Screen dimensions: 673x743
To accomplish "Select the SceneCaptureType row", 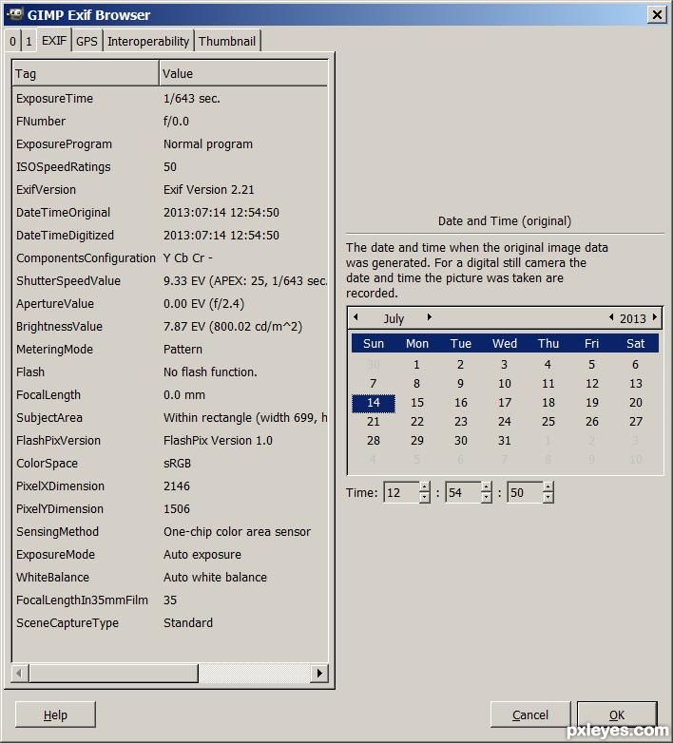I will click(170, 622).
